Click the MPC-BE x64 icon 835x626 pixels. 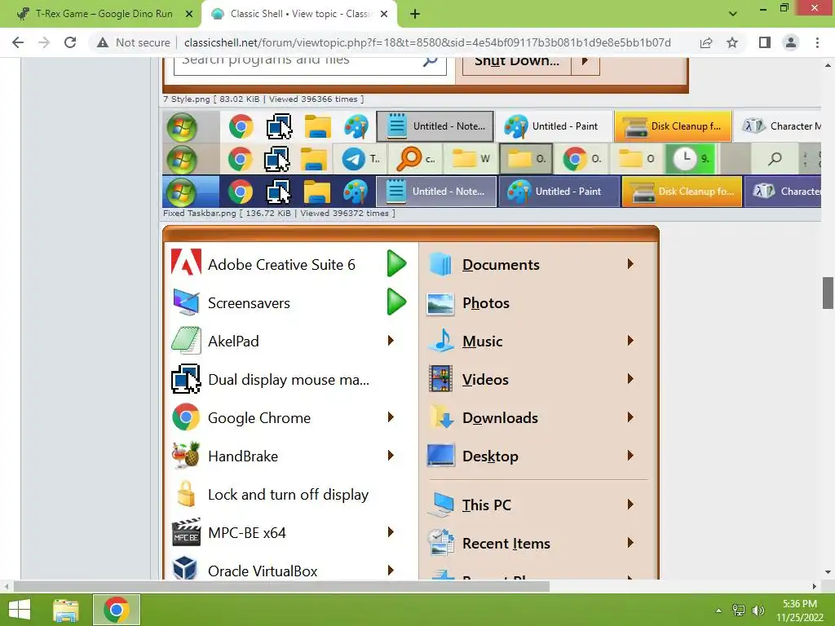point(186,532)
